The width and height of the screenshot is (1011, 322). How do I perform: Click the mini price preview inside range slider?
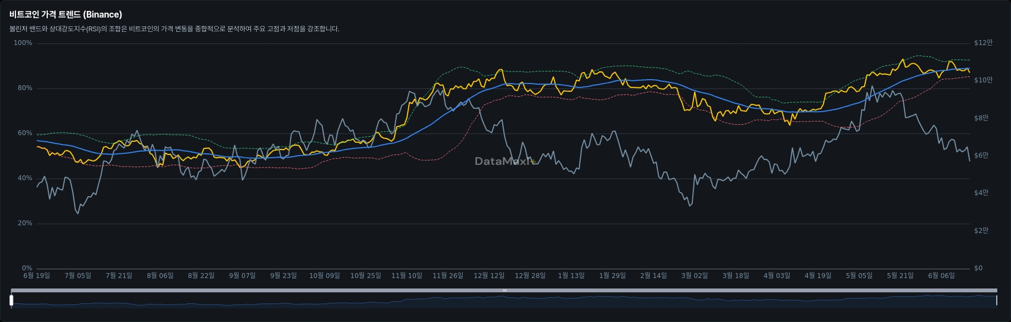pyautogui.click(x=504, y=301)
